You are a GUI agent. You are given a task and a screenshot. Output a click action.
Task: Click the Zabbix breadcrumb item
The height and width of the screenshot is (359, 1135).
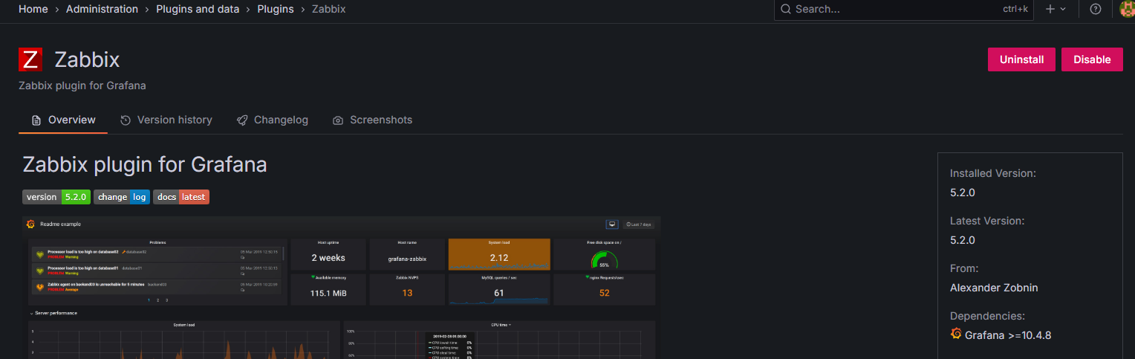(328, 9)
